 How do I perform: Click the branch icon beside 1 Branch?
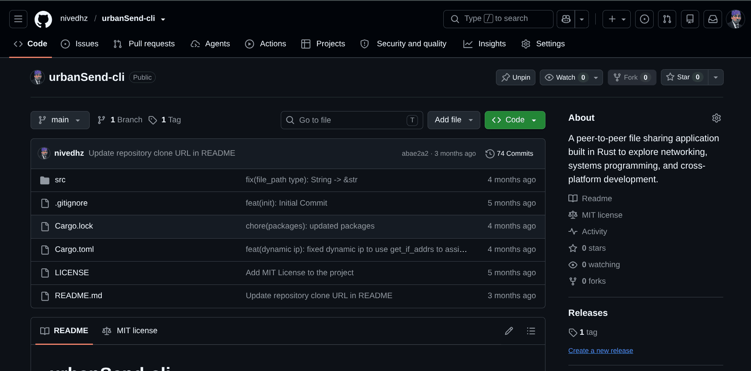[x=101, y=120]
